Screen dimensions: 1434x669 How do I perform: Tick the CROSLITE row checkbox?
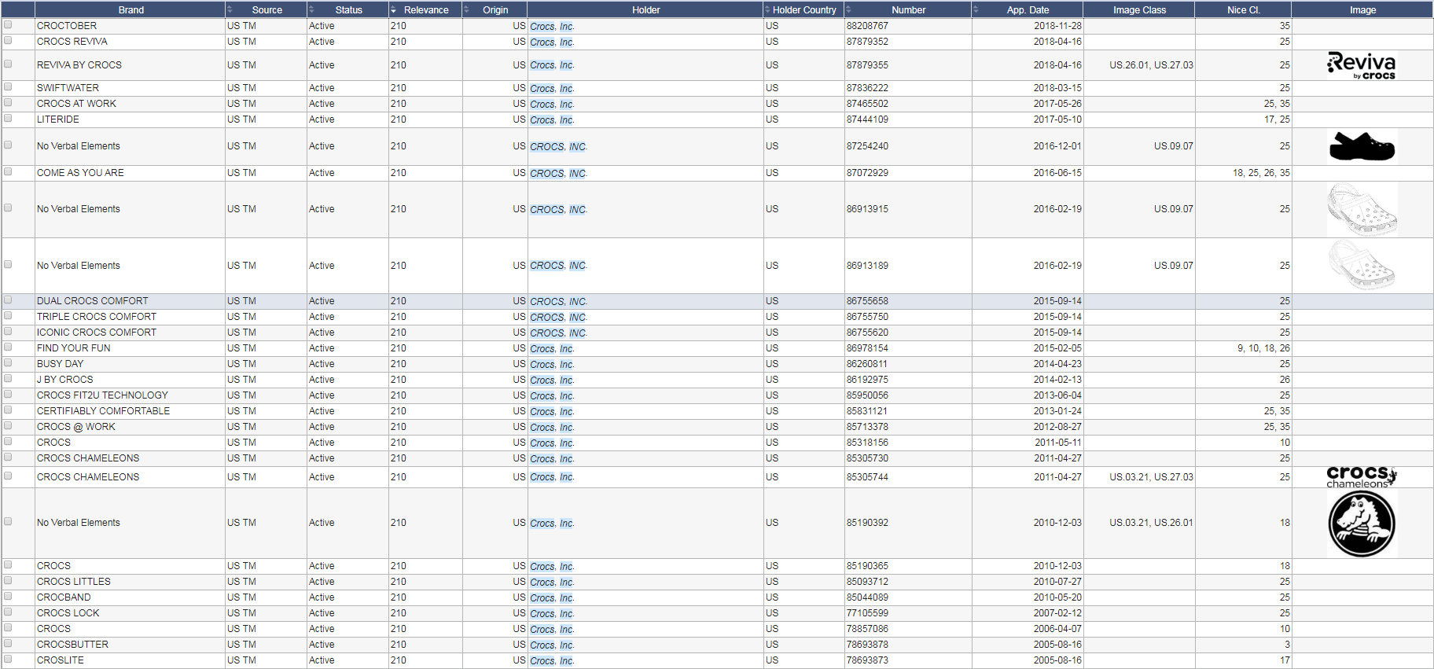[8, 660]
